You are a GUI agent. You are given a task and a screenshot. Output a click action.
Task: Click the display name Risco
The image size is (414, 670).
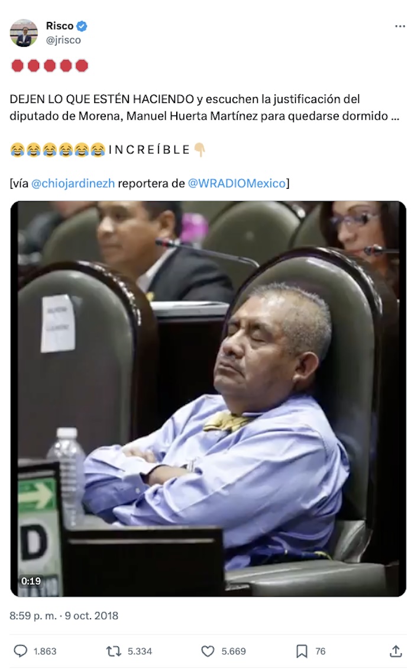60,26
